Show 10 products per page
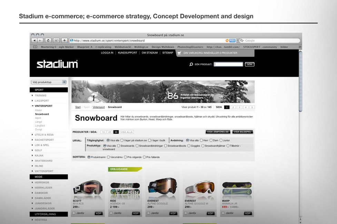The width and height of the screenshot is (337, 224). (x=103, y=132)
